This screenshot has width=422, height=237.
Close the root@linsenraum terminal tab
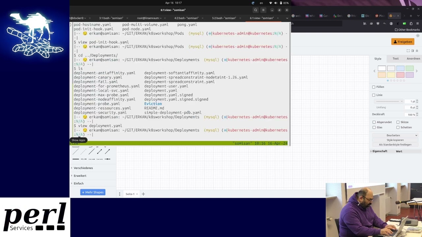click(165, 18)
